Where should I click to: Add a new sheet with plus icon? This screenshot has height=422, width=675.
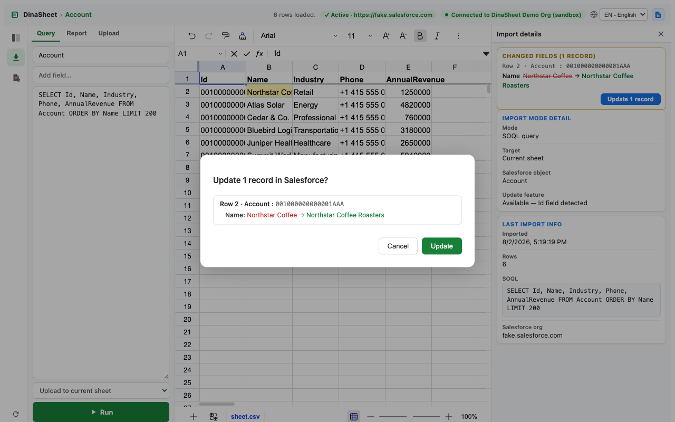point(194,416)
